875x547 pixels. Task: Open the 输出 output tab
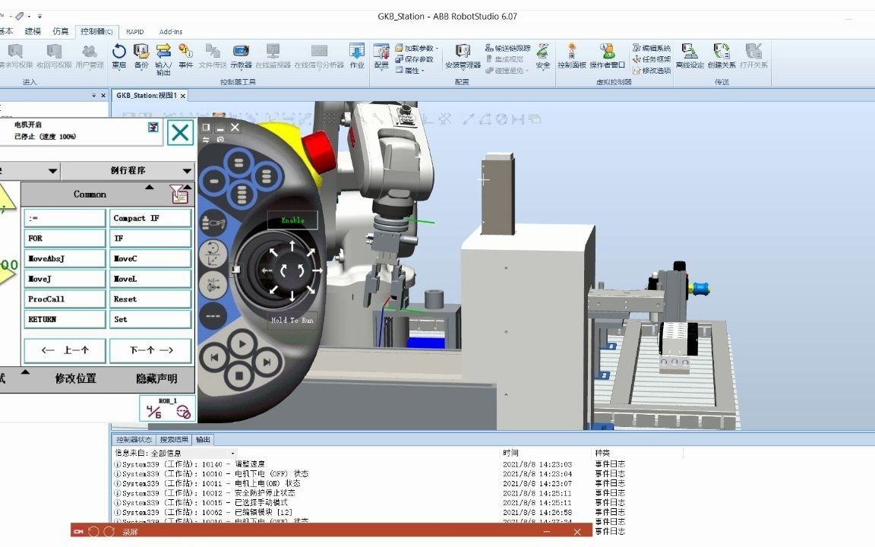pos(203,440)
